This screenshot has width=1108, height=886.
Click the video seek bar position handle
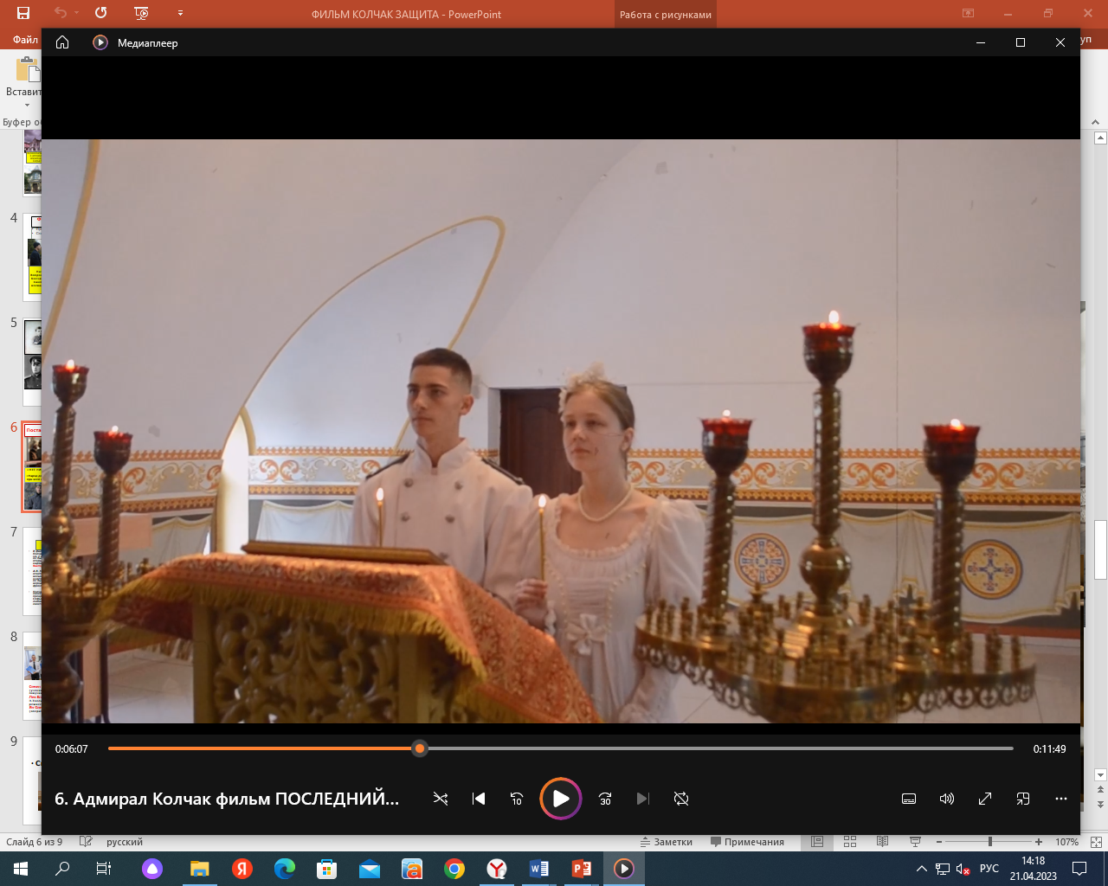pos(420,748)
